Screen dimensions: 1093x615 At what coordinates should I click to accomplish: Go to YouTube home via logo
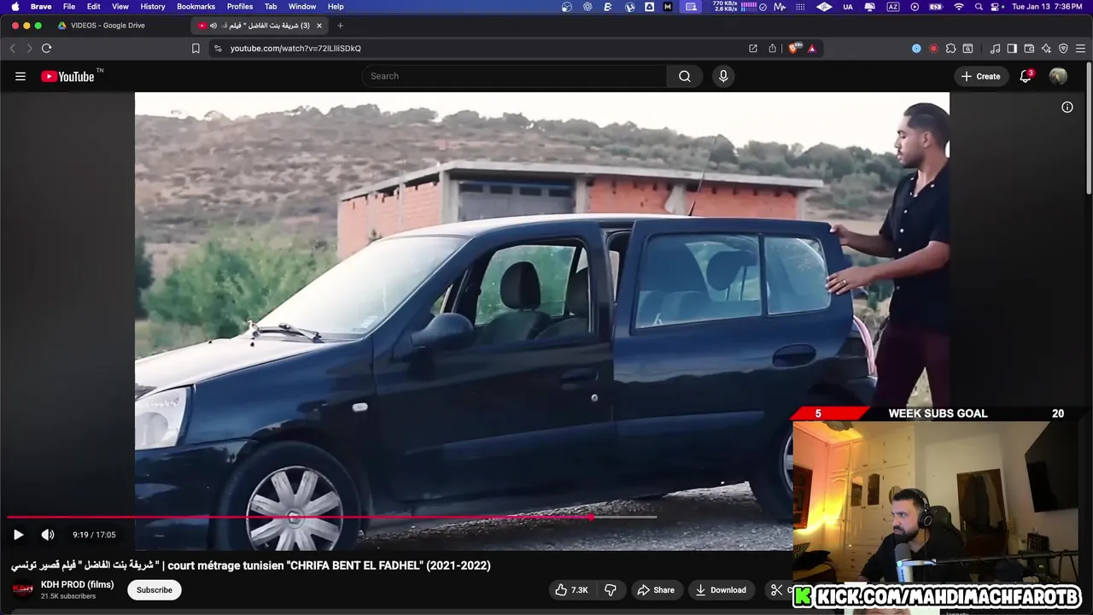pos(67,76)
